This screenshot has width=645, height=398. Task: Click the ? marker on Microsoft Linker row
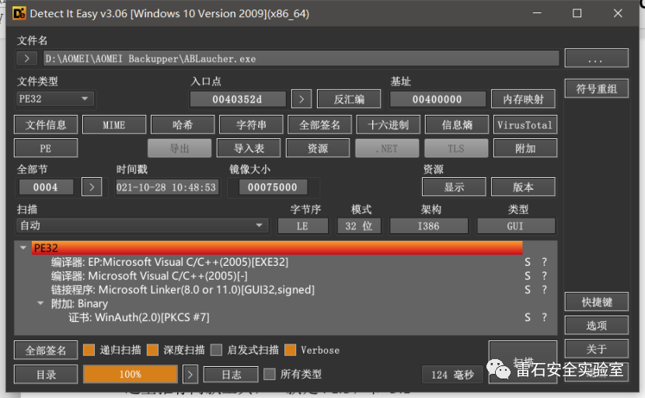tap(544, 290)
